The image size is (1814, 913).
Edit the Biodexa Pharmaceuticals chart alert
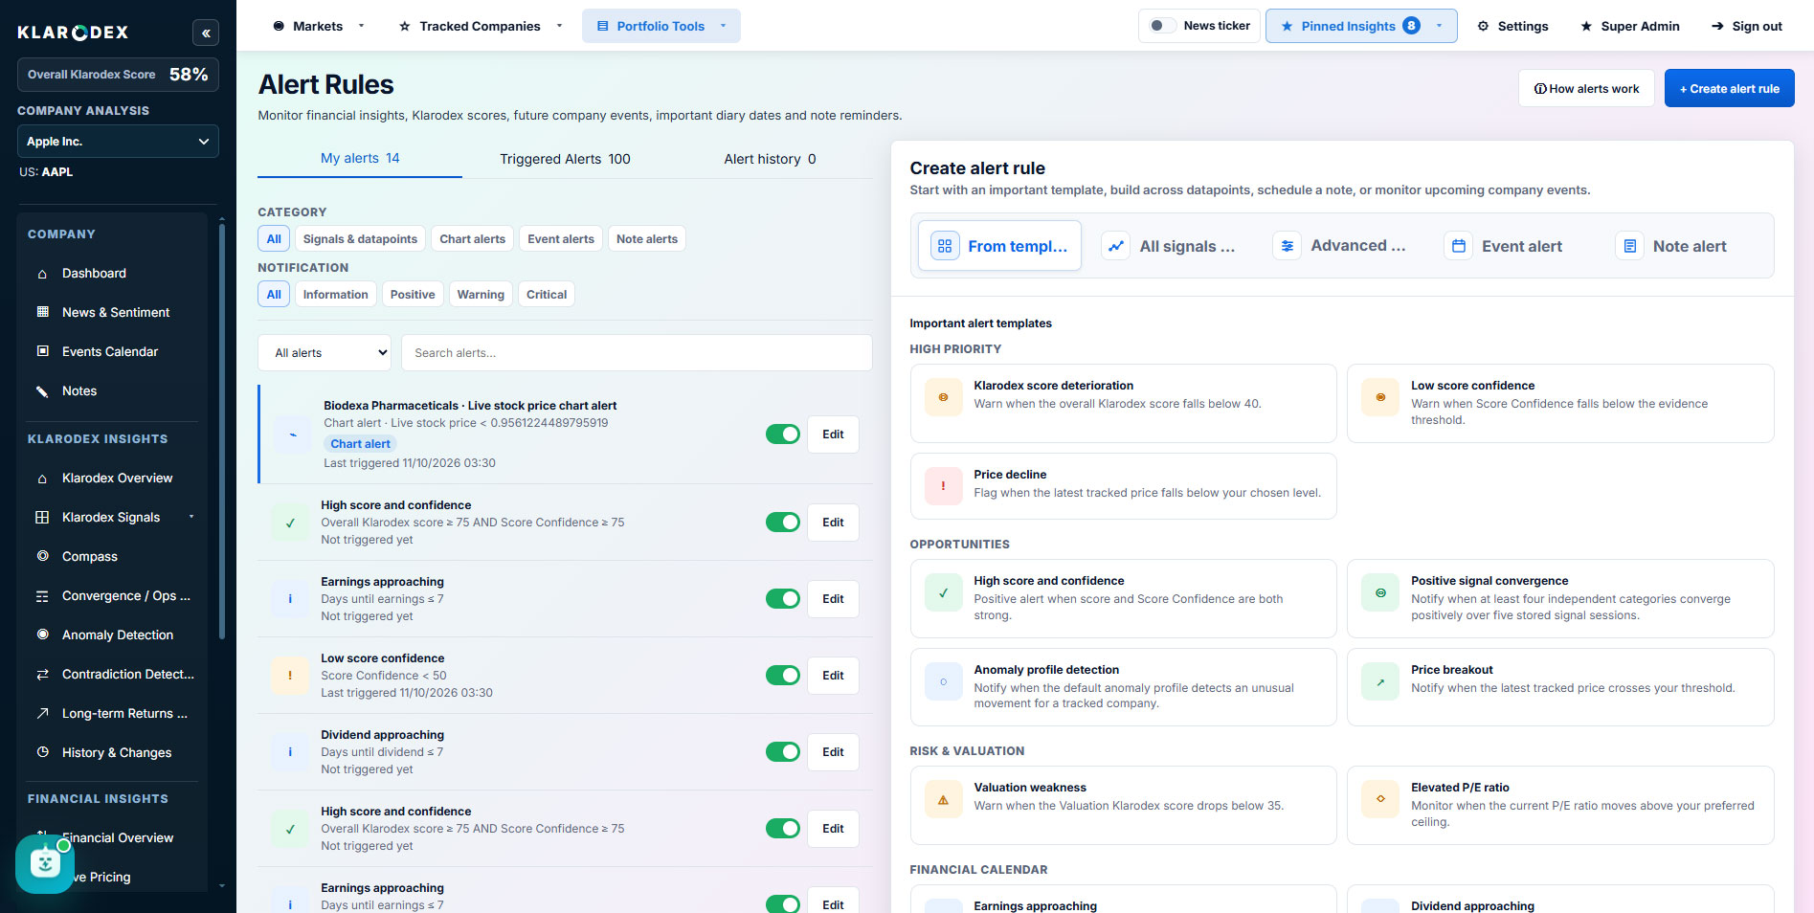(x=833, y=434)
